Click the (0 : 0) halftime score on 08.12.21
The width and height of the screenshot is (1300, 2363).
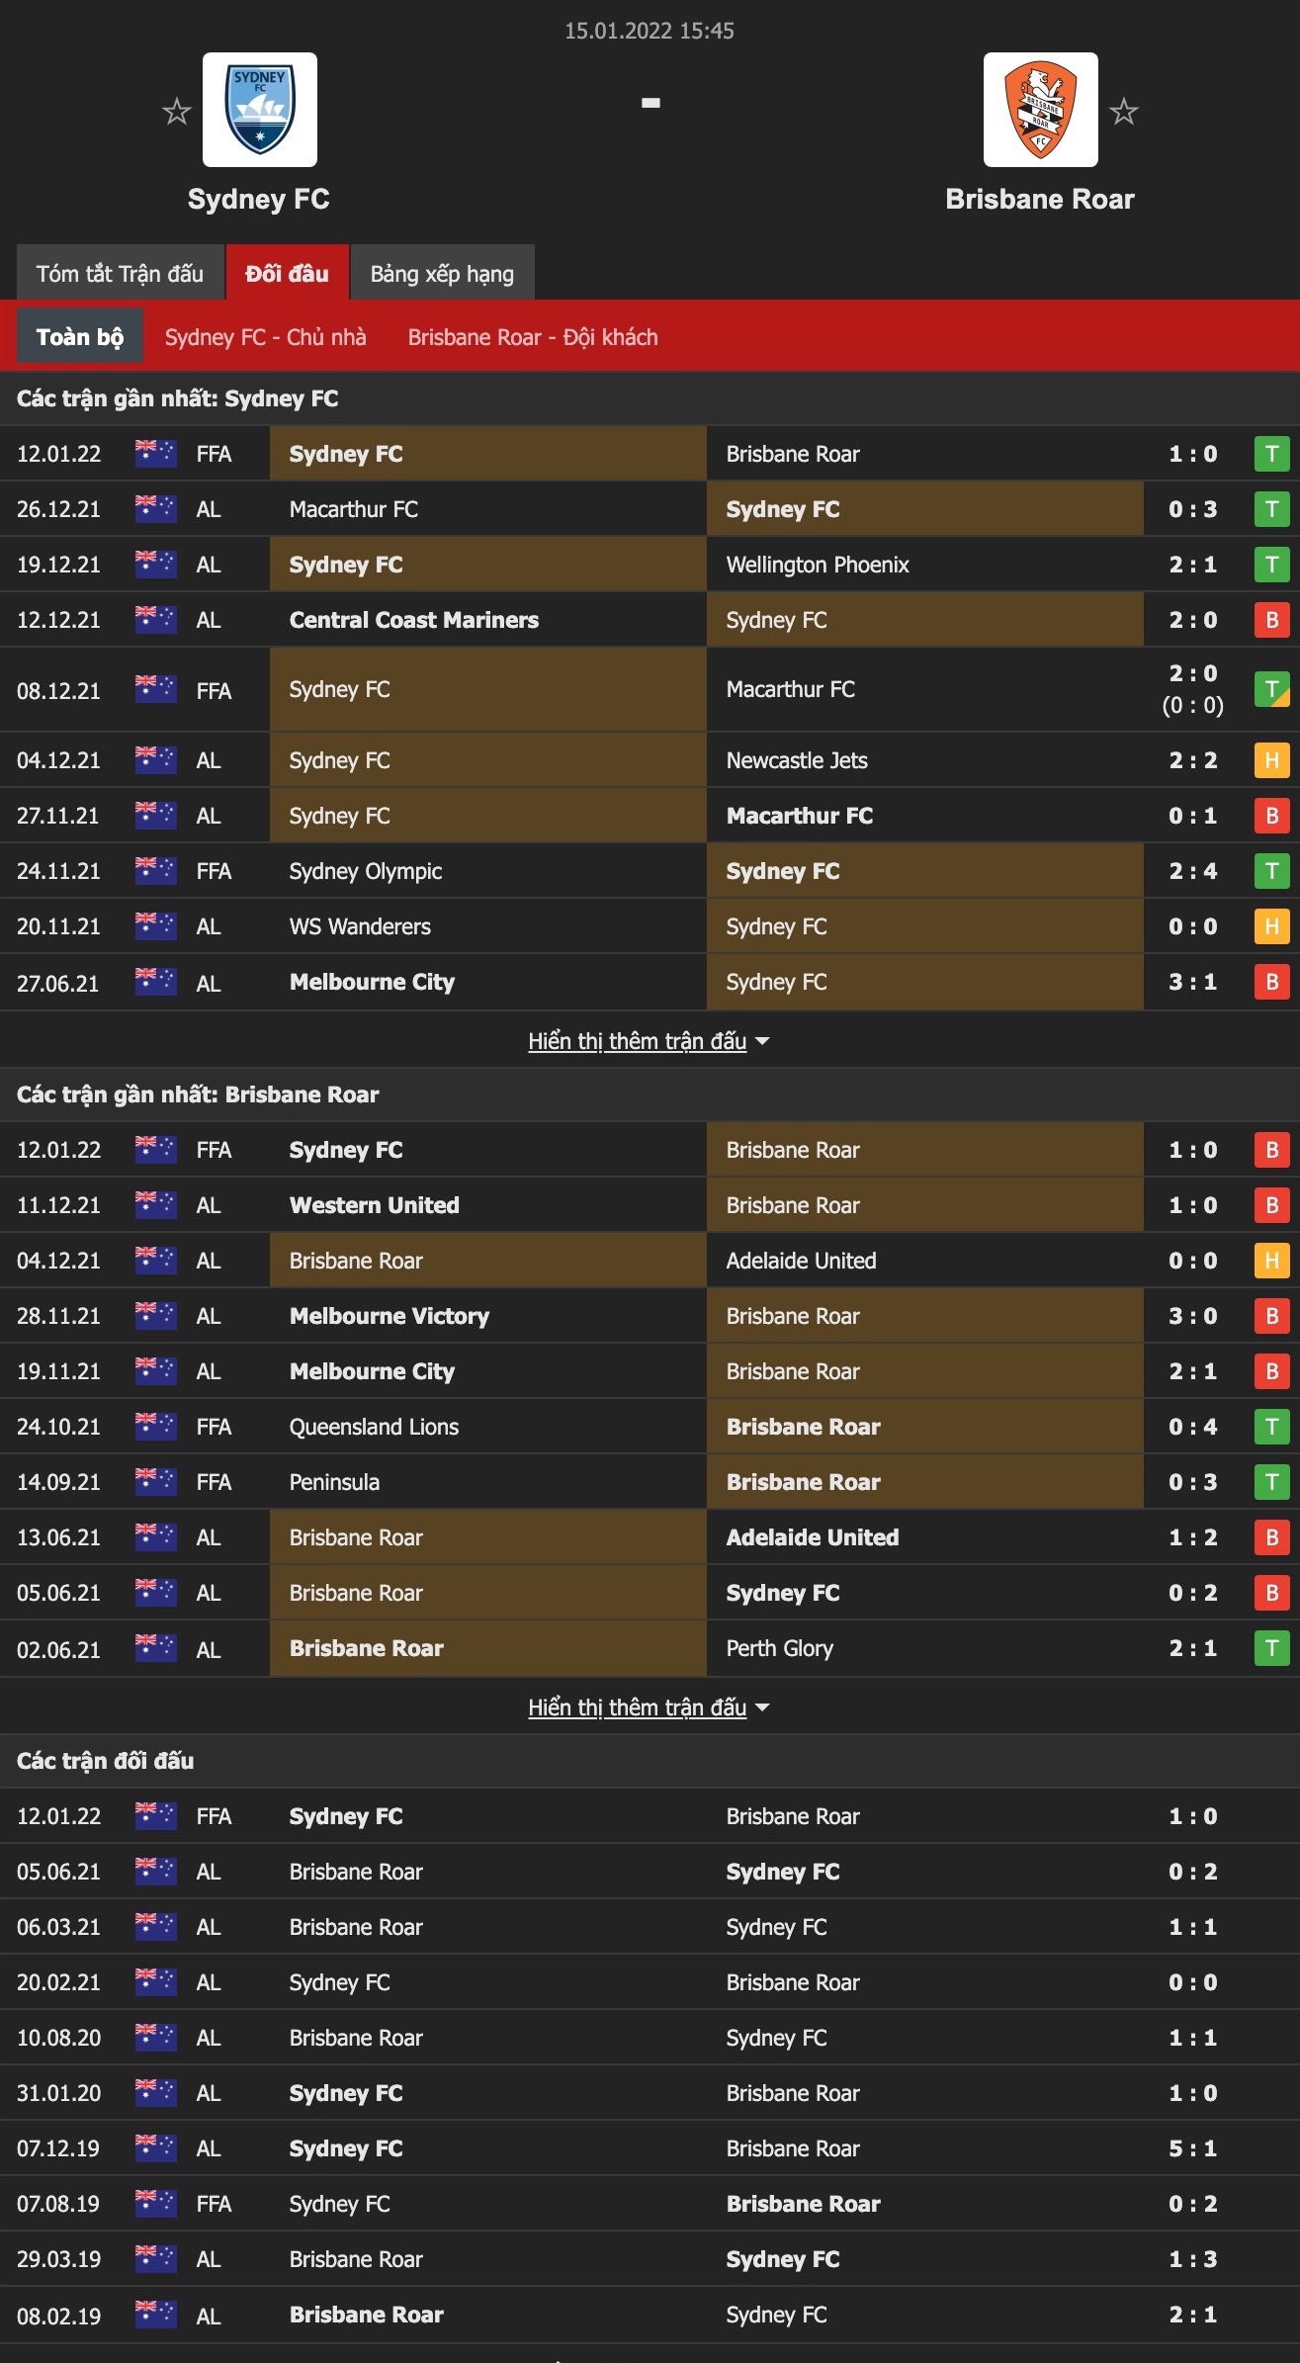(x=1193, y=705)
